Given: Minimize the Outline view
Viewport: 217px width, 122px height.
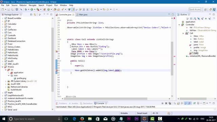Looking at the screenshot, I should [x=210, y=14].
